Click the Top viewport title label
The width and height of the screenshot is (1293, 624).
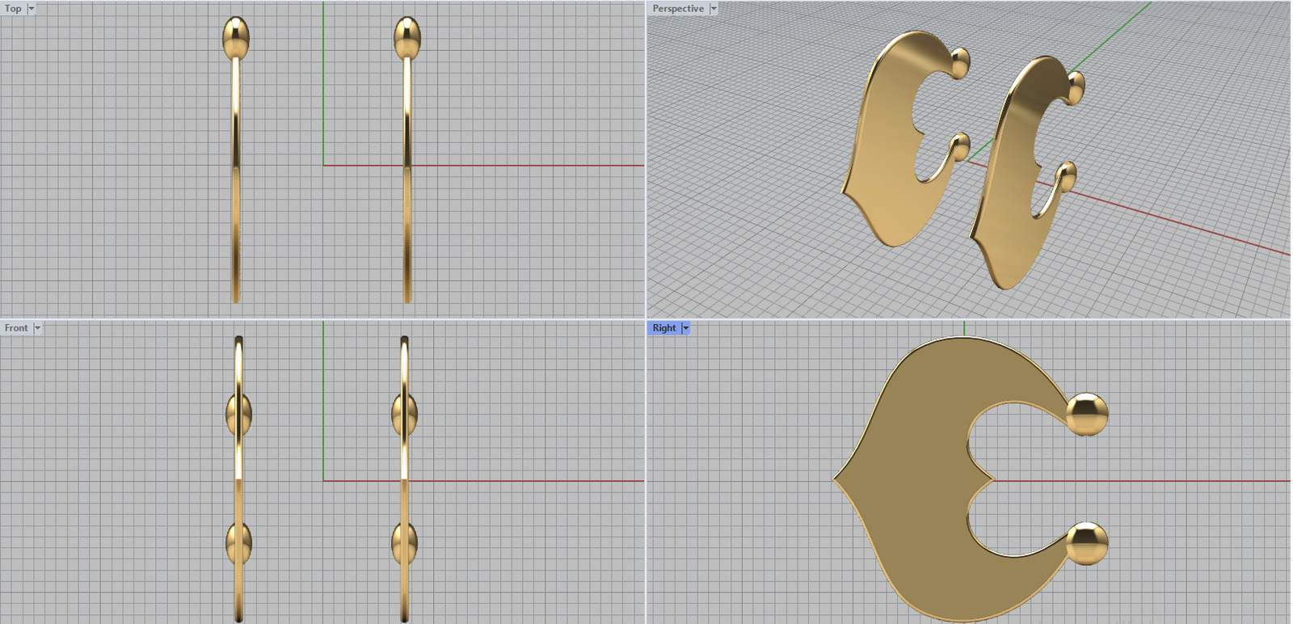tap(14, 8)
